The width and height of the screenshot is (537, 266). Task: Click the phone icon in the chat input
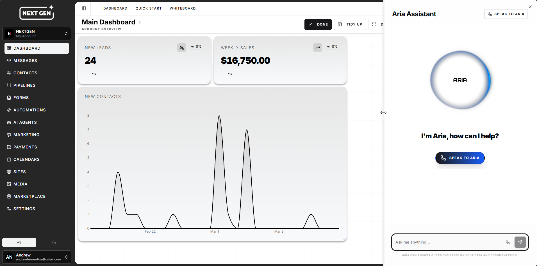tap(508, 242)
